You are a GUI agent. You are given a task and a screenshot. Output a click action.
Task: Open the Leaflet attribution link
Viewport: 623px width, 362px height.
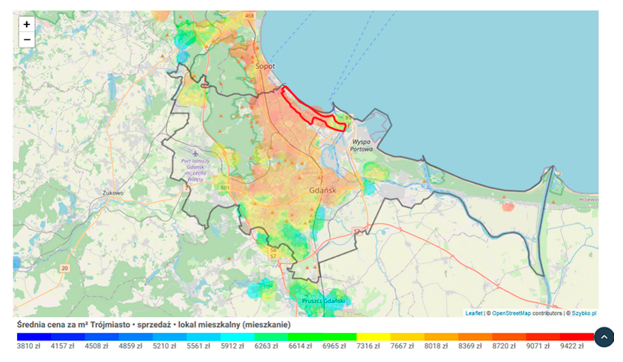[x=474, y=313]
